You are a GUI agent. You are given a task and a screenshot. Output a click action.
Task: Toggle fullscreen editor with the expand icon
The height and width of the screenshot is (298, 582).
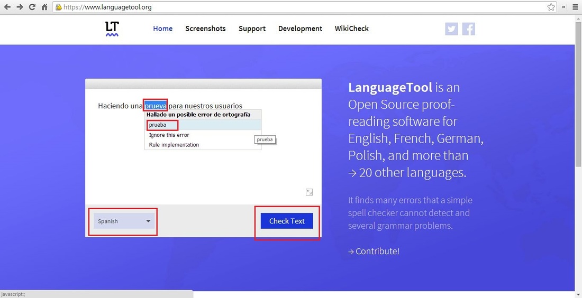309,192
